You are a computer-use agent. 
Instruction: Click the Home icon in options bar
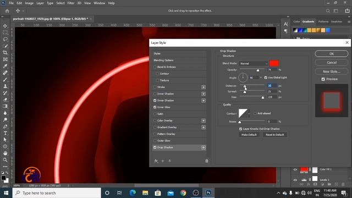click(7, 11)
